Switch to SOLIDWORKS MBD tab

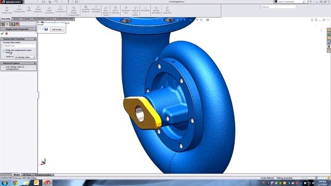[65, 19]
